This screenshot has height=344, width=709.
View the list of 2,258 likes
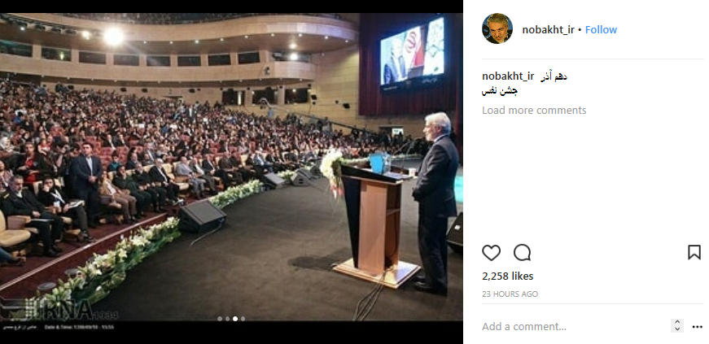tap(508, 277)
